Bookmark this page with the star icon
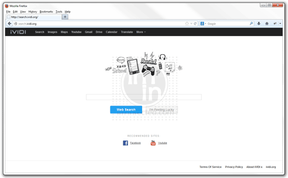This screenshot has height=178, width=288. point(187,24)
